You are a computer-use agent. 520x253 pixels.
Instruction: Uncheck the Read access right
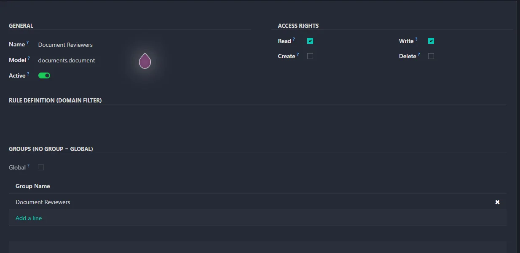coord(310,41)
